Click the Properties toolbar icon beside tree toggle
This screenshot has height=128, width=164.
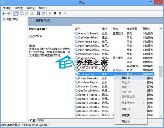click(x=22, y=13)
